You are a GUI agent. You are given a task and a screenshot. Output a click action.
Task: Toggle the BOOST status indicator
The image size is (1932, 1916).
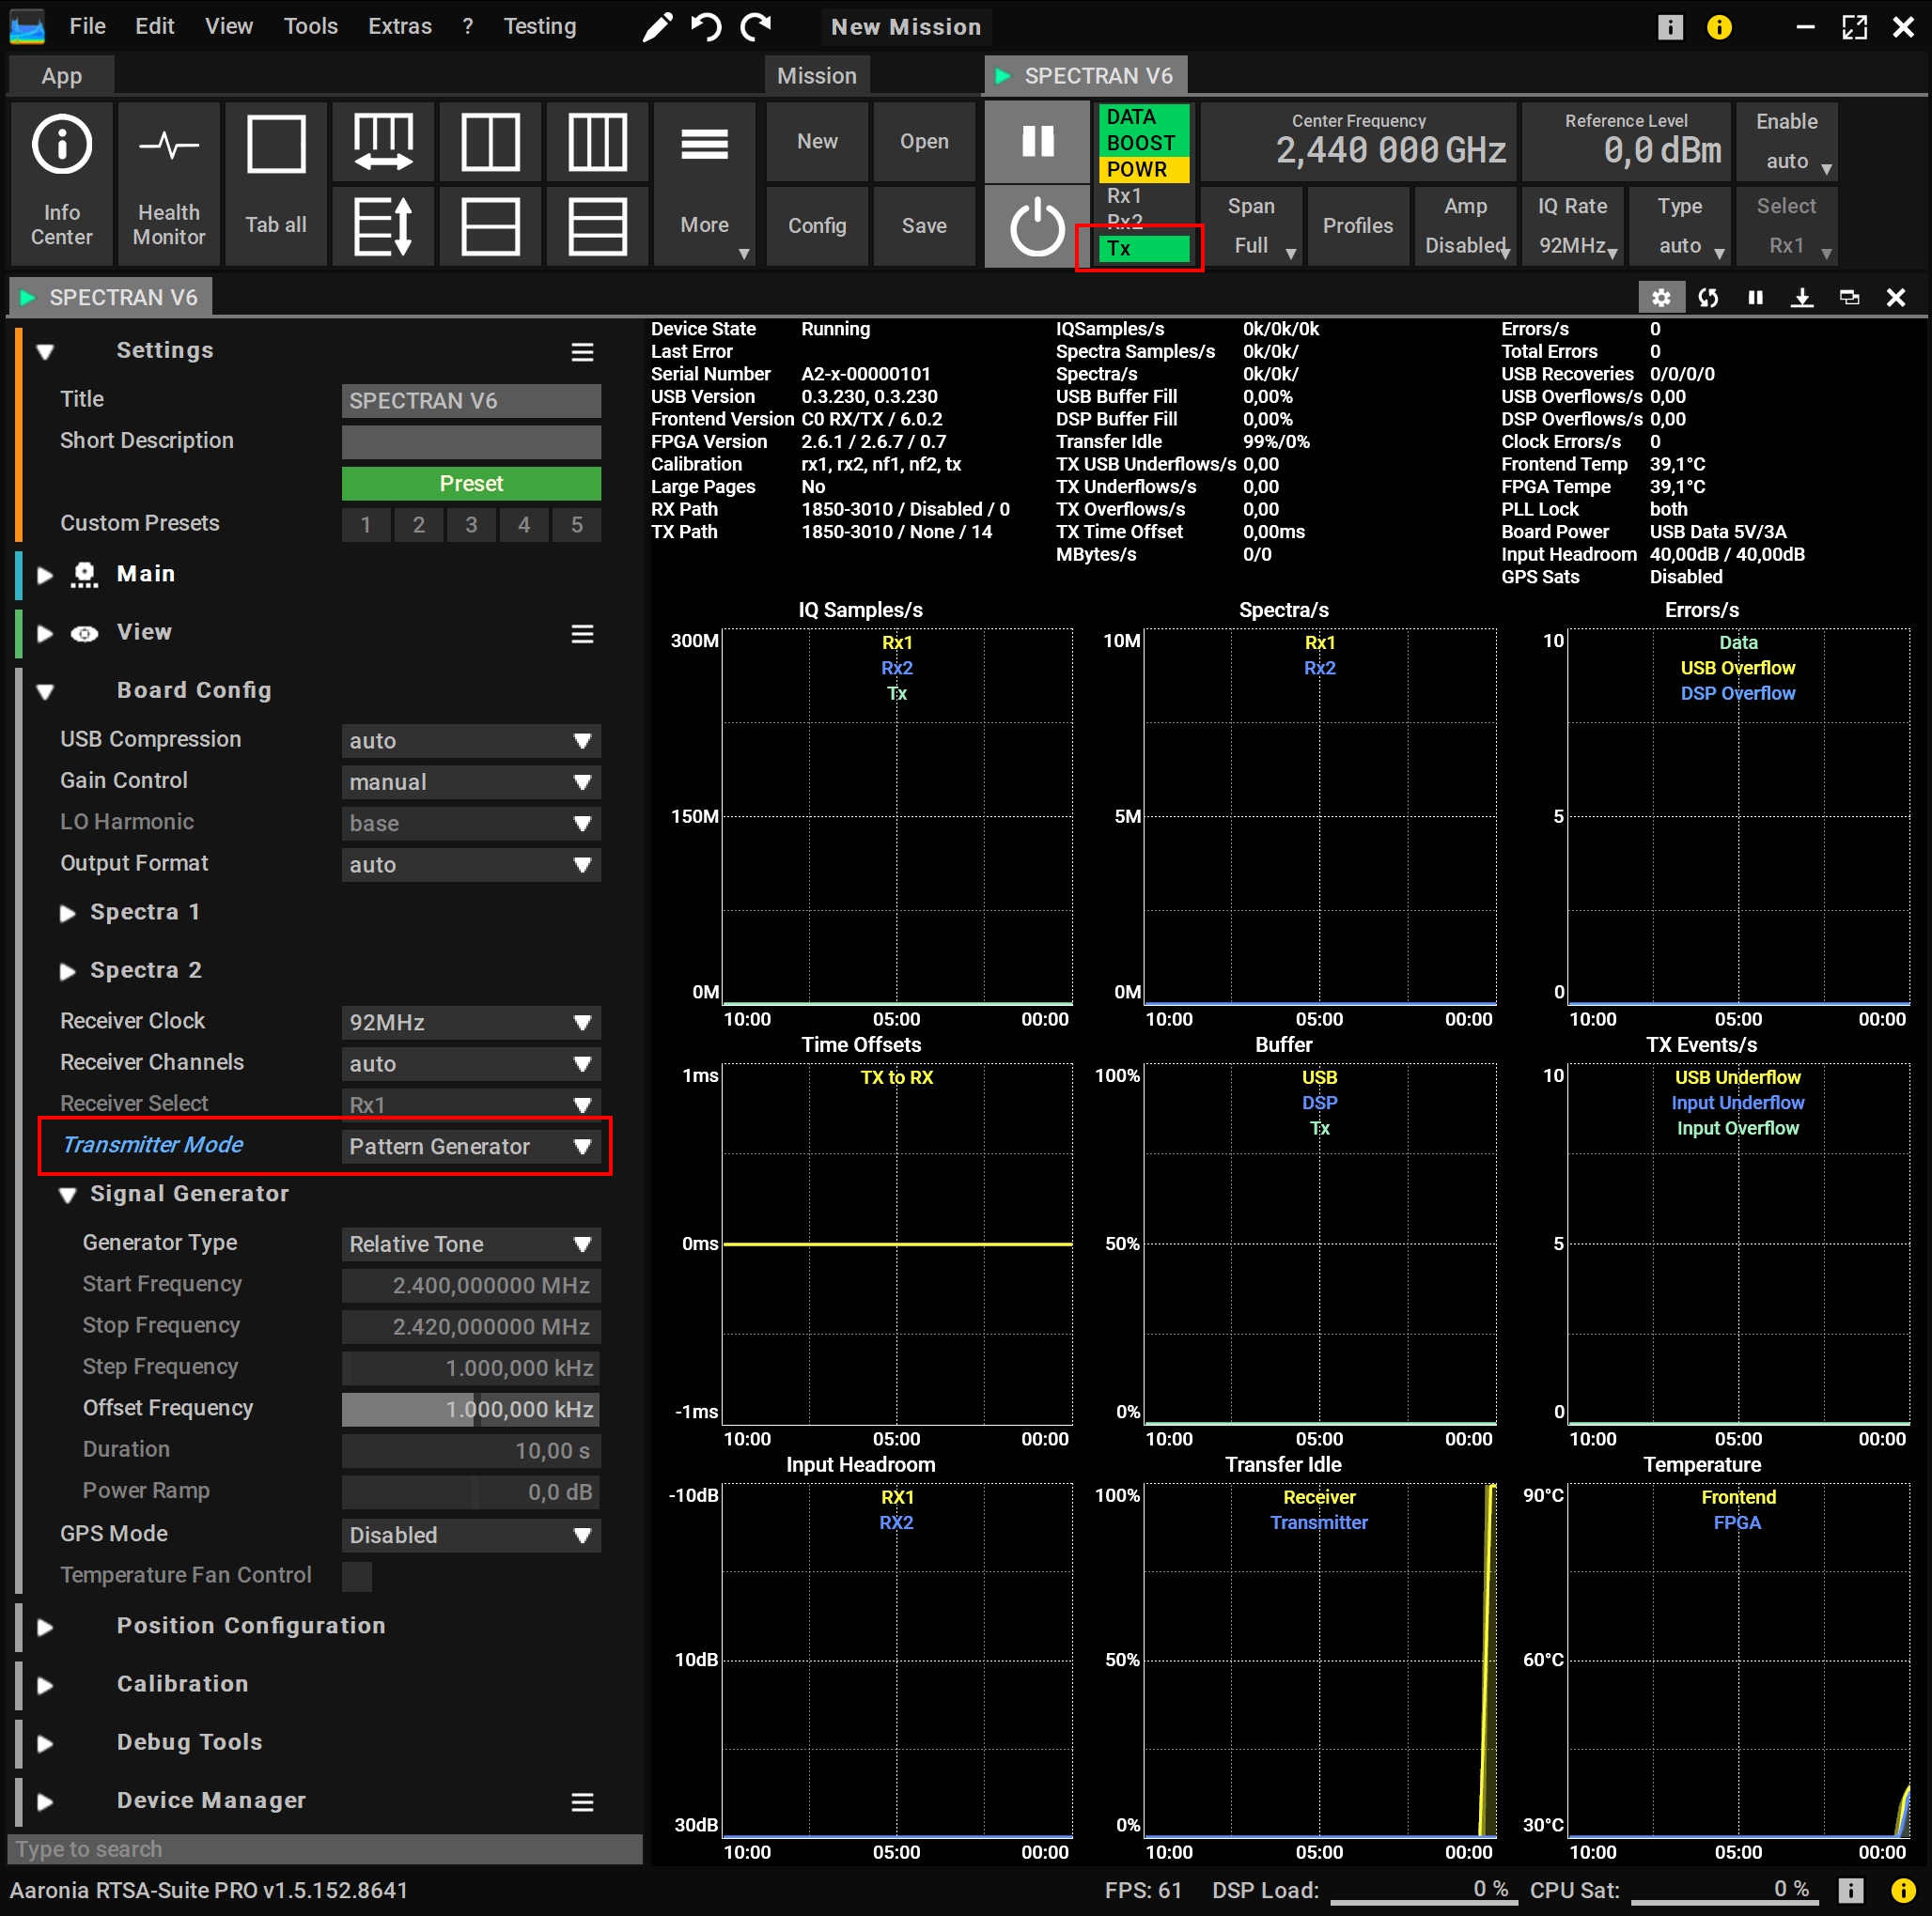[1145, 143]
